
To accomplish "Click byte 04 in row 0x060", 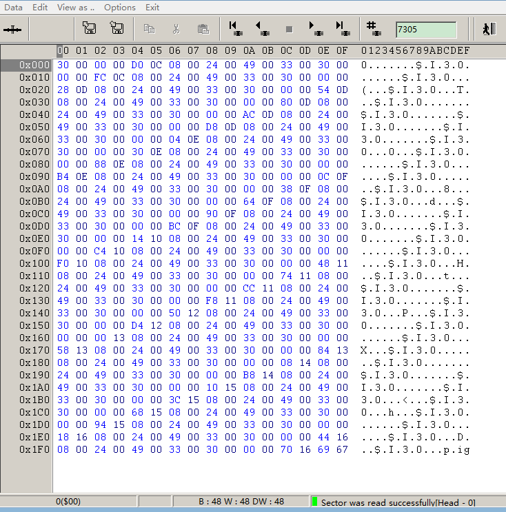I will pyautogui.click(x=174, y=139).
